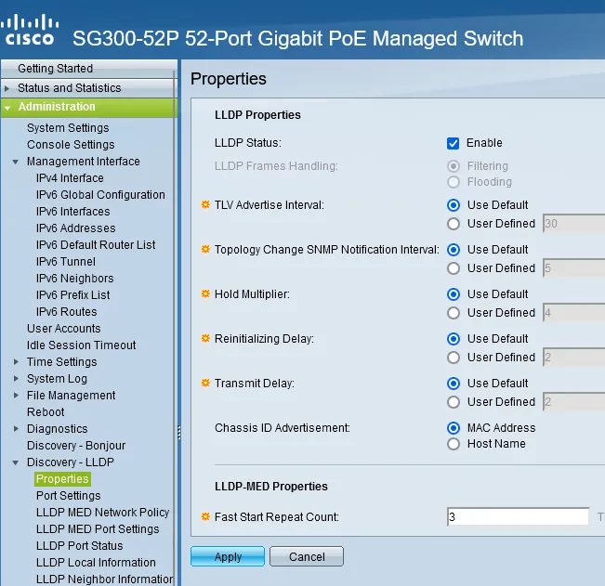Open IPv6 Routes
The height and width of the screenshot is (586, 605).
[x=66, y=312]
